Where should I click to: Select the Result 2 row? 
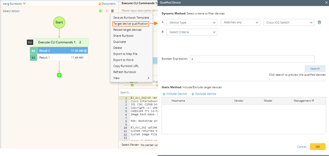[x=63, y=51]
